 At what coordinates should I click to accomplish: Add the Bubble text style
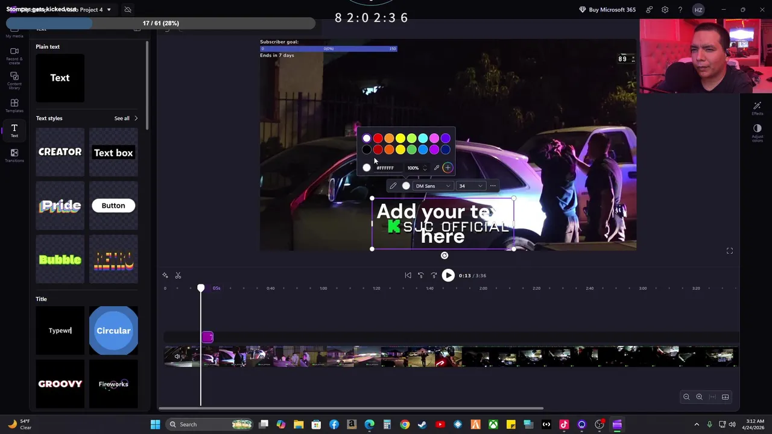(60, 259)
